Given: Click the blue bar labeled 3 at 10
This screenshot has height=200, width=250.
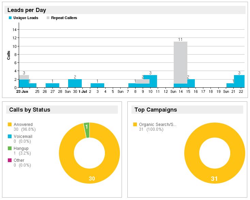Looking at the screenshot, I should [x=153, y=81].
